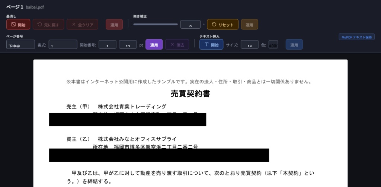381x187 pixels.
Task: Click the page number font size pt field
Action: [x=128, y=44]
